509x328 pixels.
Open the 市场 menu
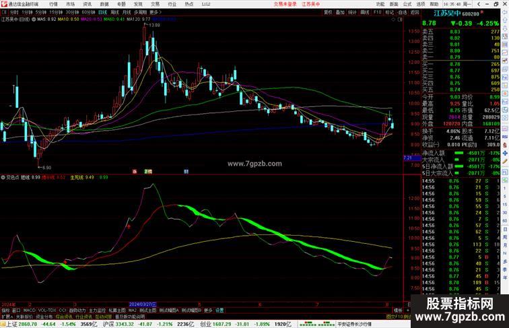point(71,4)
